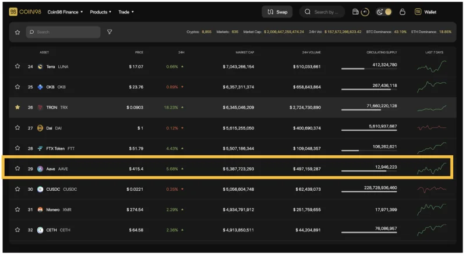Screen dimensions: 466x257
Task: Click the lock icon in header
Action: pyautogui.click(x=403, y=12)
